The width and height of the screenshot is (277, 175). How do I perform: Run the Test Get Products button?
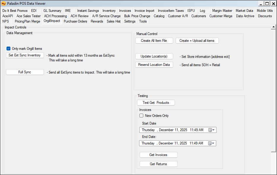click(156, 103)
